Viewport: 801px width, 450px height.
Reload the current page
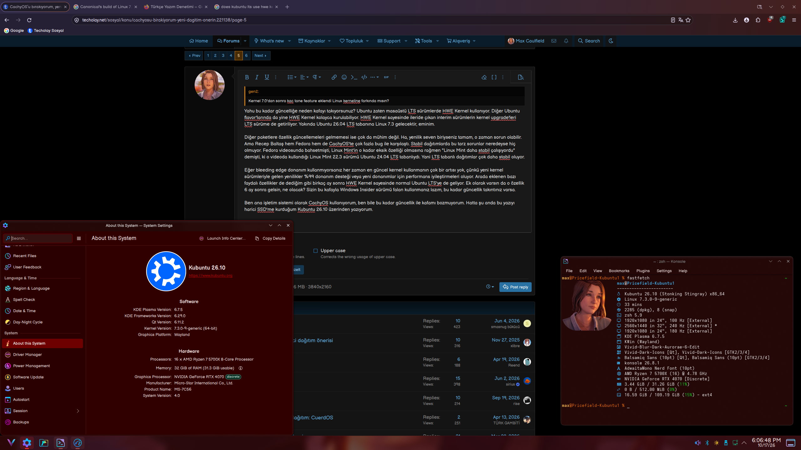[29, 20]
